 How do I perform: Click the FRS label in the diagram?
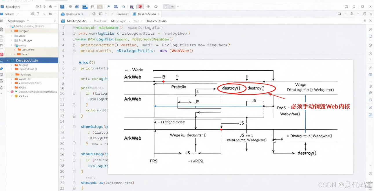coord(154,161)
